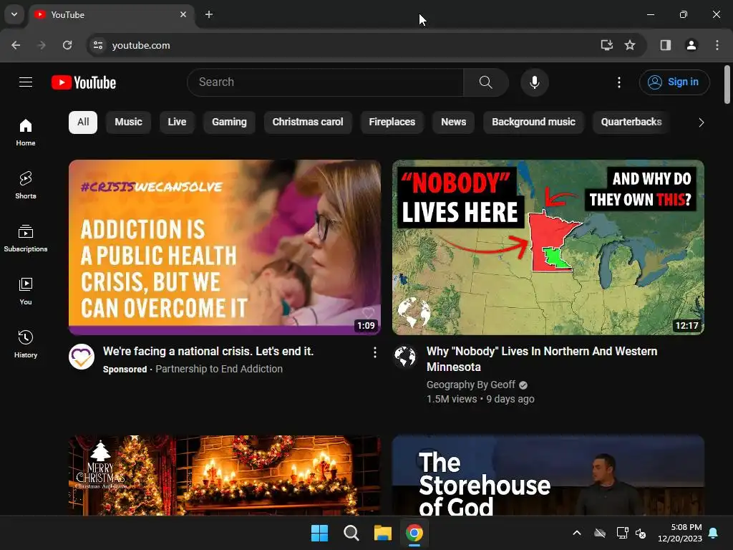This screenshot has width=733, height=550.
Task: Open Partnership to End Addiction channel avatar
Action: coord(82,357)
